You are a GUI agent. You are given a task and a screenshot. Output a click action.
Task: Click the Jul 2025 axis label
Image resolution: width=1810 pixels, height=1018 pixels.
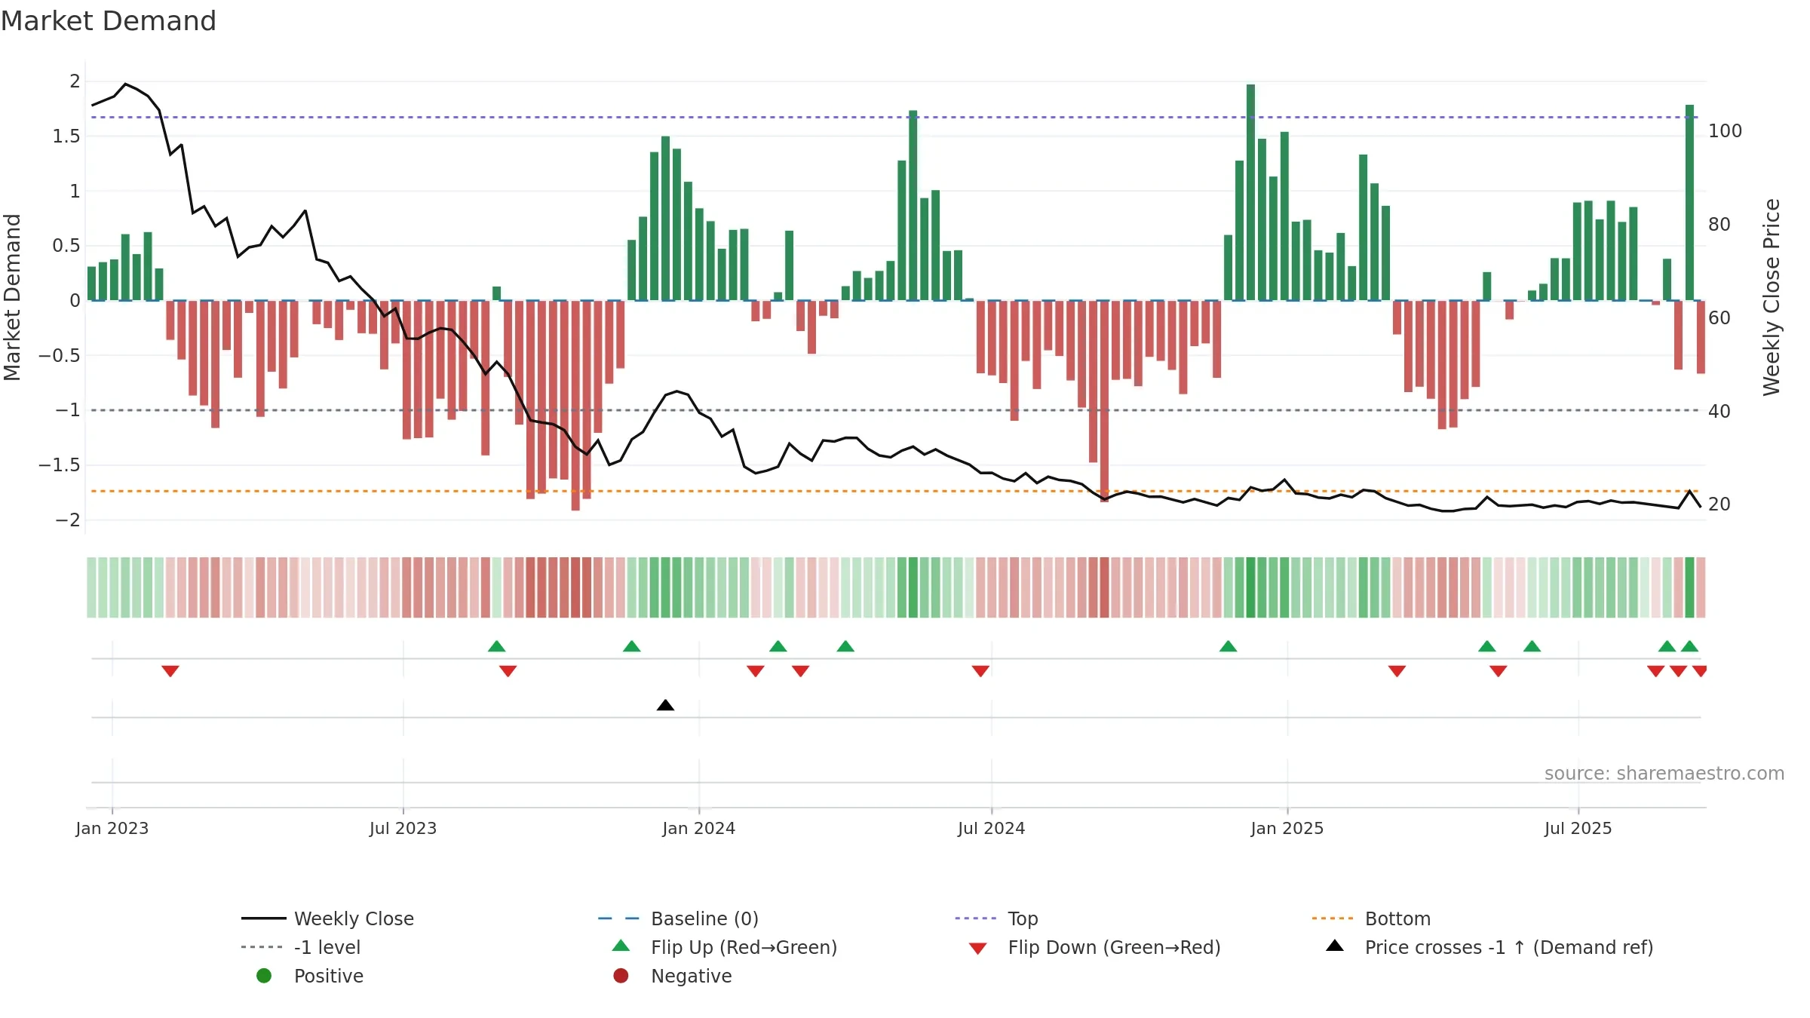point(1578,829)
